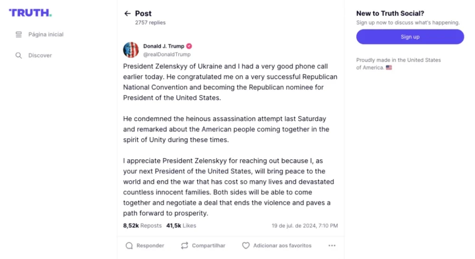Click the Responder speech bubble icon

(x=129, y=246)
